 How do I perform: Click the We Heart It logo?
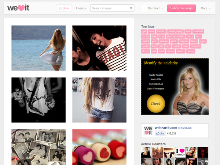click(x=18, y=8)
